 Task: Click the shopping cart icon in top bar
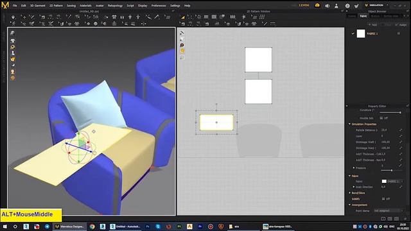point(356,6)
